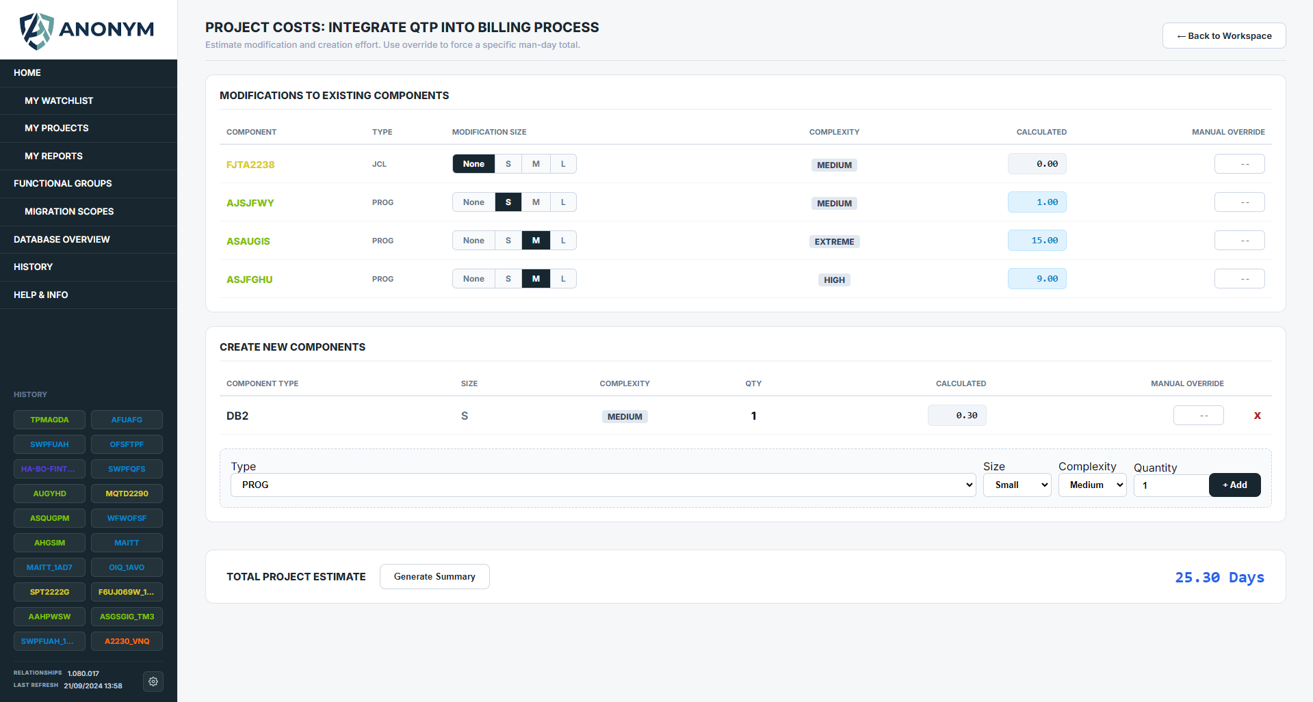Viewport: 1313px width, 702px height.
Task: Open AHGSIM history chip
Action: (49, 543)
